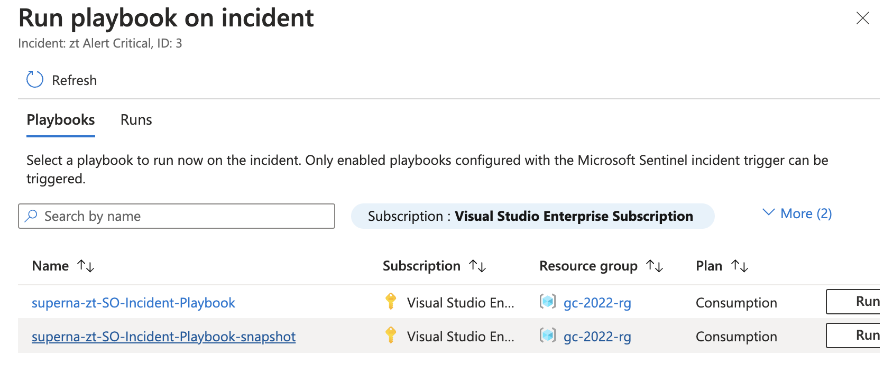Click key icon in first playbook row
The height and width of the screenshot is (373, 884).
coord(391,302)
